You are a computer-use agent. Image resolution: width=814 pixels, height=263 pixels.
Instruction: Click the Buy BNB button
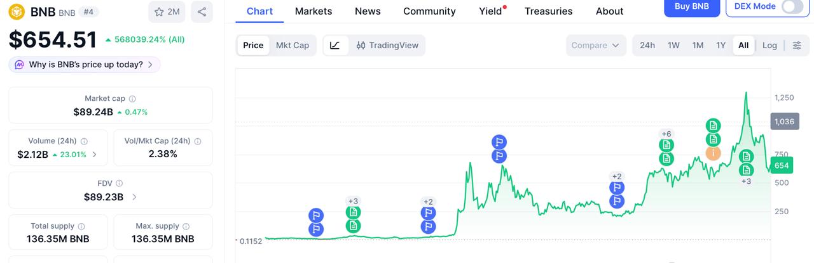(691, 6)
